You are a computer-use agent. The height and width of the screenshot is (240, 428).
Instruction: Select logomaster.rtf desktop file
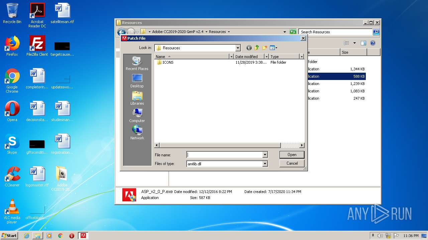click(37, 177)
